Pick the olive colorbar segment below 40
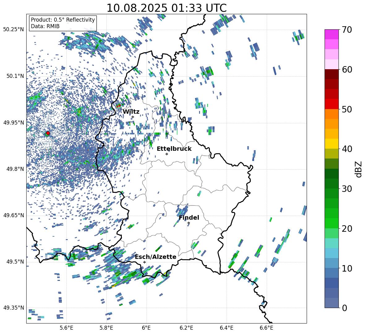This screenshot has width=366, height=334. [x=331, y=154]
